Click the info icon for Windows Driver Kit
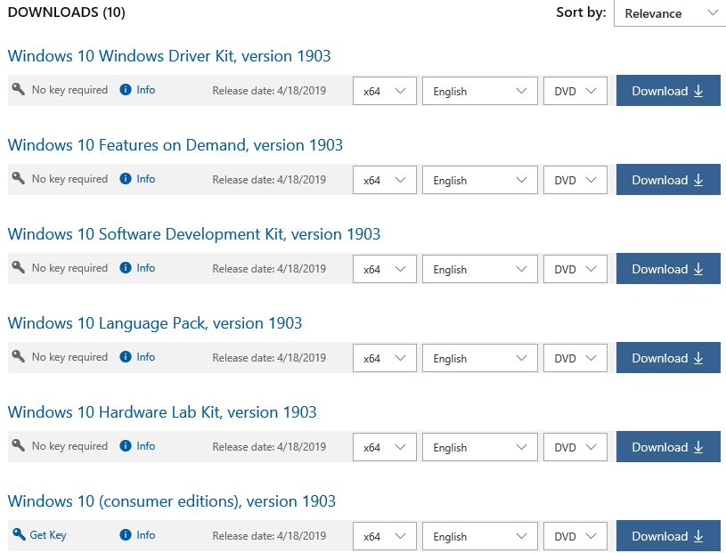 pos(126,90)
